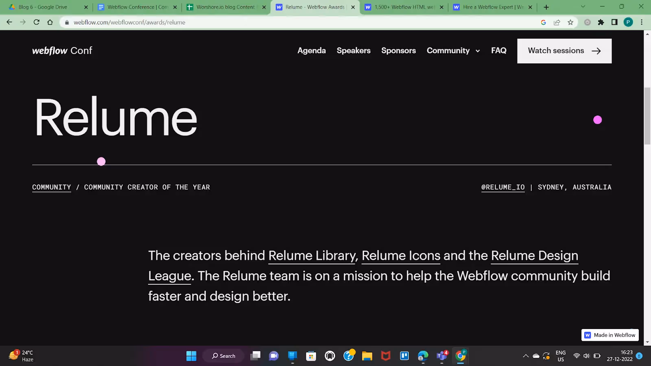Open McAfee from the taskbar
Image resolution: width=651 pixels, height=366 pixels.
coord(386,356)
